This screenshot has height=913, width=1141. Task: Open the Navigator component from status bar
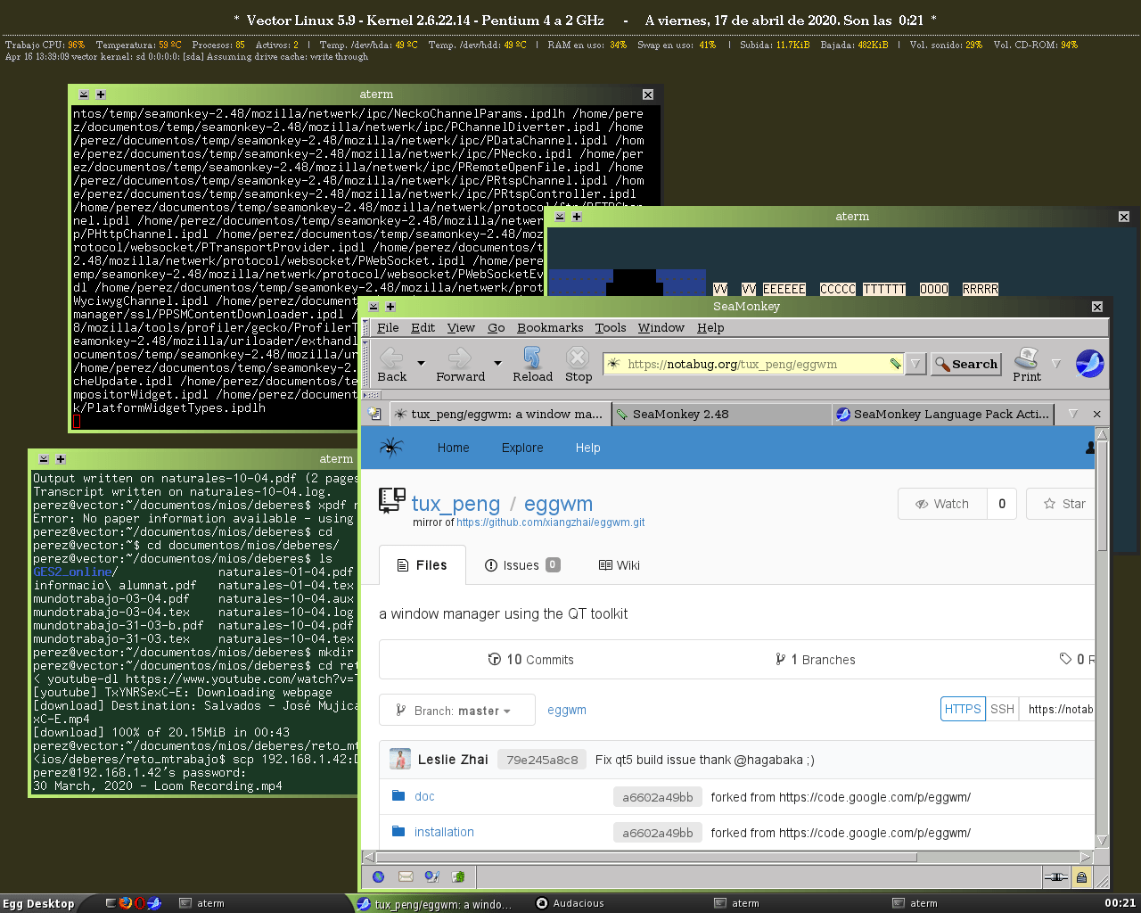379,877
